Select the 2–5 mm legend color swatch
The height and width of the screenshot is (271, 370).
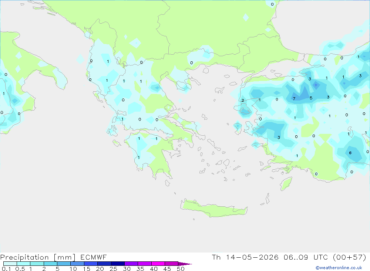50,264
